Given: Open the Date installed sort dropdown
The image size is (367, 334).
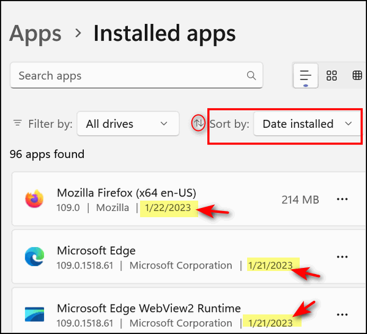Looking at the screenshot, I should (308, 124).
